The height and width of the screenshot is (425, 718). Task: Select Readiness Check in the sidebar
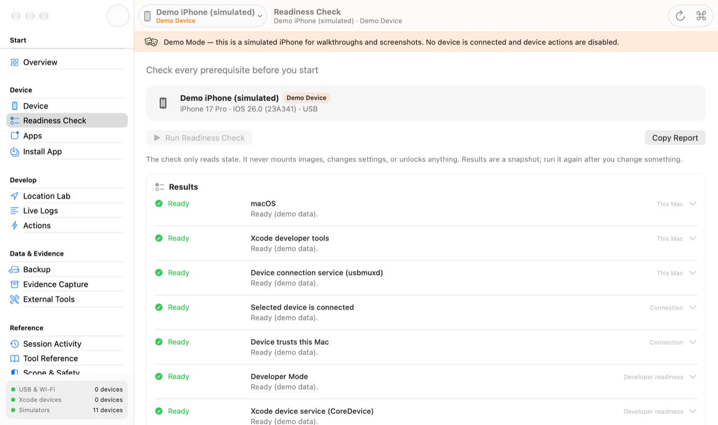67,120
